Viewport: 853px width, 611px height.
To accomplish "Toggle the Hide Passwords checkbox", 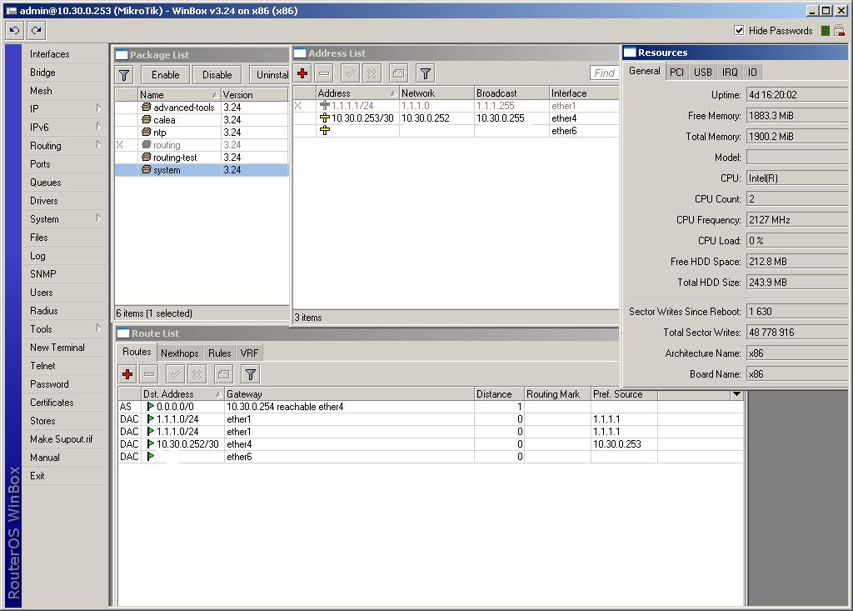I will (739, 31).
